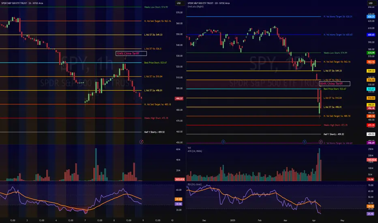This screenshot has width=378, height=223.
Task: Select 'Weeks High Short: 472.35' label on 1D chart
Action: (335, 125)
